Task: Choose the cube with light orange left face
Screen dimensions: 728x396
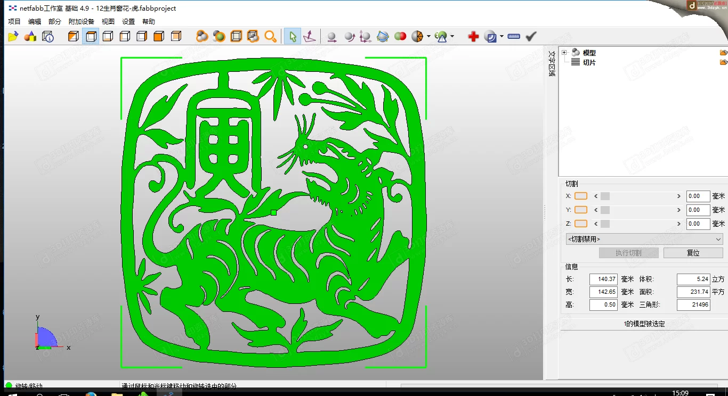Action: point(125,36)
